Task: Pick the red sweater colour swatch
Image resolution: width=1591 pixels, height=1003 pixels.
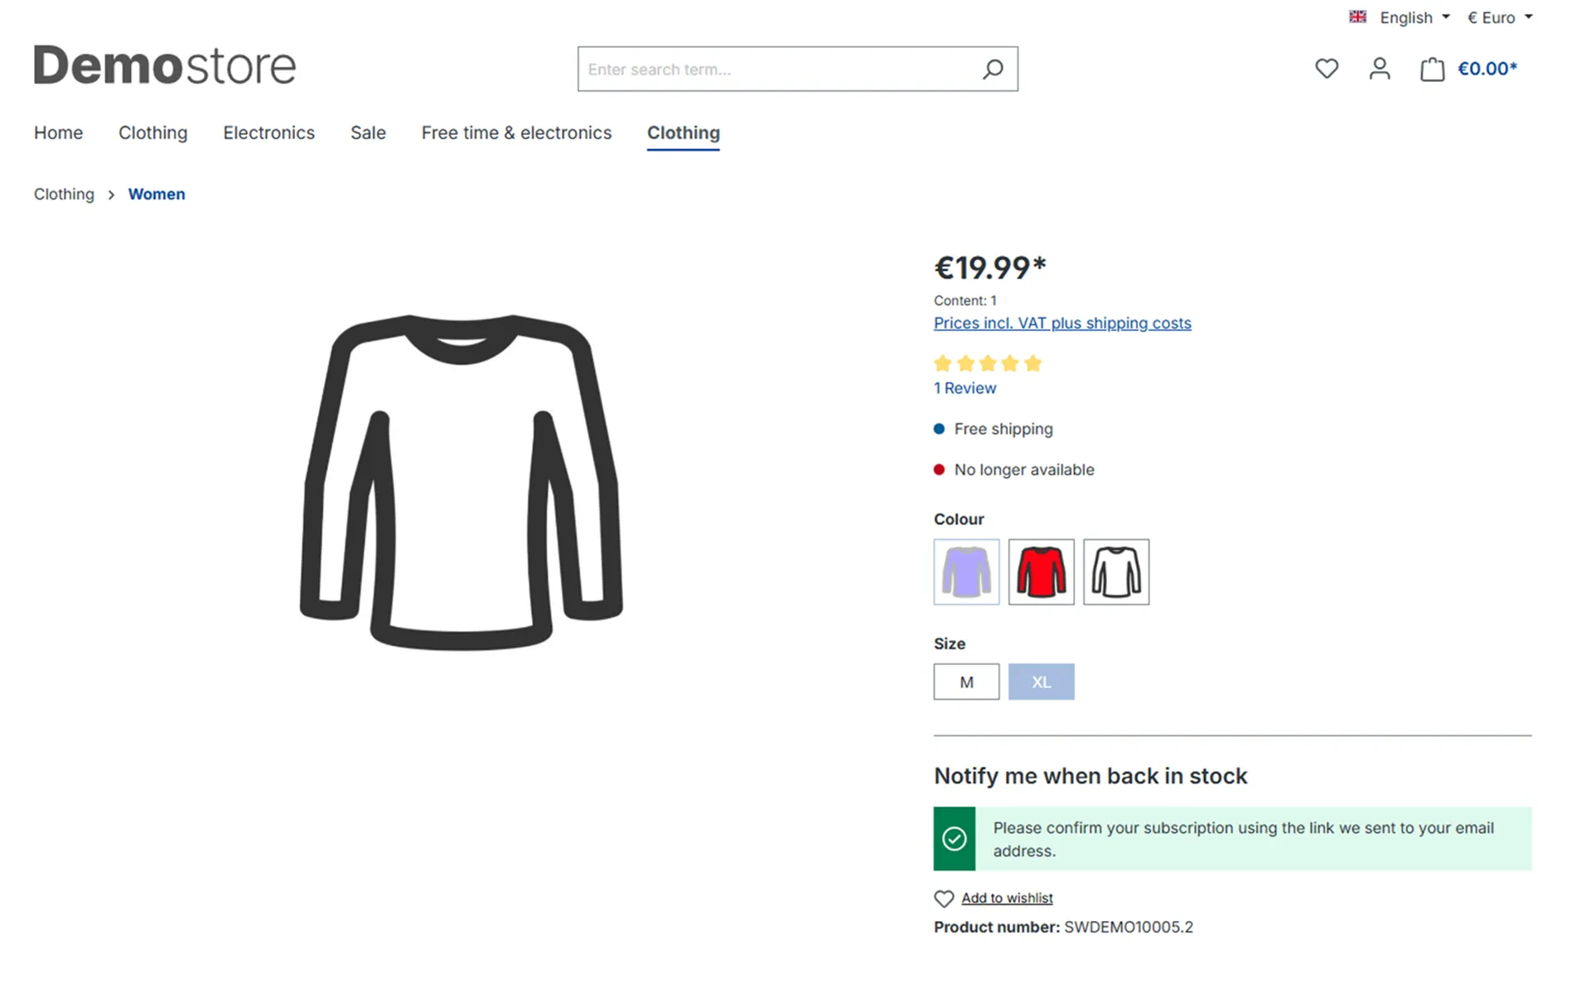Action: click(x=1042, y=572)
